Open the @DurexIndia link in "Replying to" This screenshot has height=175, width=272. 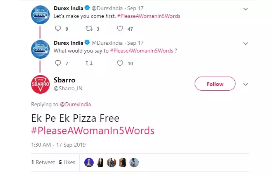(x=75, y=104)
